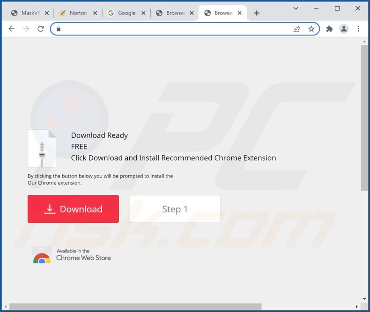Click the 'Download Ready' text
This screenshot has height=312, width=370.
pos(99,135)
